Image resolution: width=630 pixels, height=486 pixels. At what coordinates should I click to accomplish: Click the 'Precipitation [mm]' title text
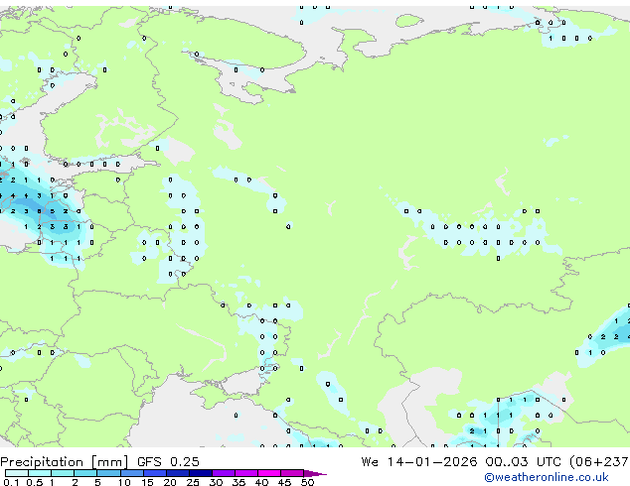pos(65,462)
